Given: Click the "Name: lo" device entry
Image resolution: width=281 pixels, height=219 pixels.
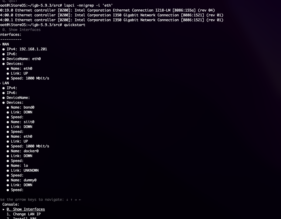Looking at the screenshot, I should point(19,166).
